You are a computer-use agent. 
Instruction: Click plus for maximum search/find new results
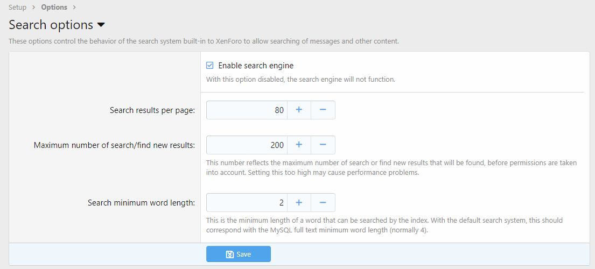pos(299,145)
